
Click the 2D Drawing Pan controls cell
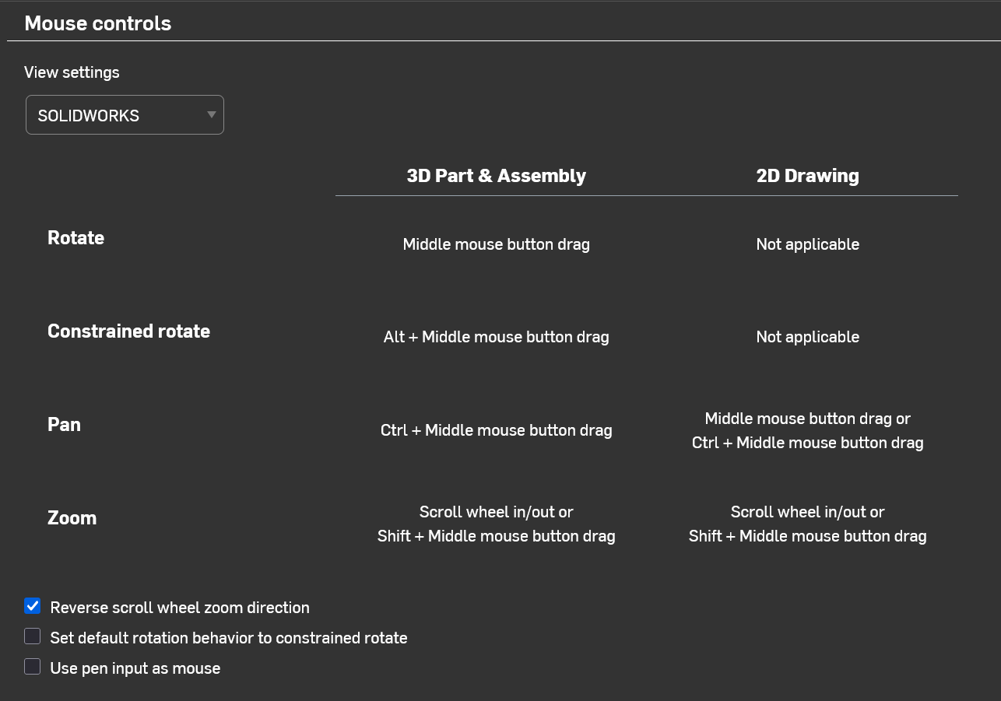coord(807,431)
